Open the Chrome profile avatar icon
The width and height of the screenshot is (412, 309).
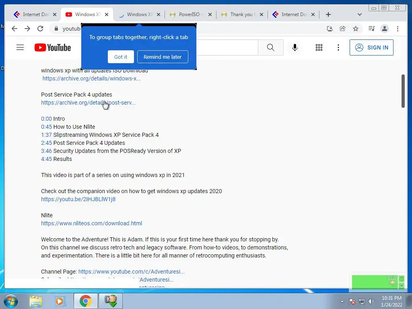pyautogui.click(x=384, y=29)
